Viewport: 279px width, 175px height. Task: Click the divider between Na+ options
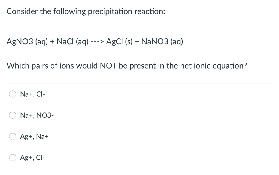139,105
